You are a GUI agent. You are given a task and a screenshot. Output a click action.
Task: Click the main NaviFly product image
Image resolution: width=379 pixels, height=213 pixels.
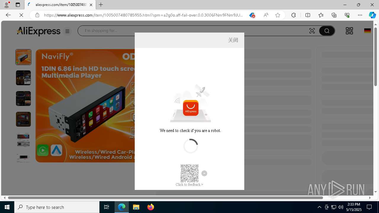tap(85, 106)
